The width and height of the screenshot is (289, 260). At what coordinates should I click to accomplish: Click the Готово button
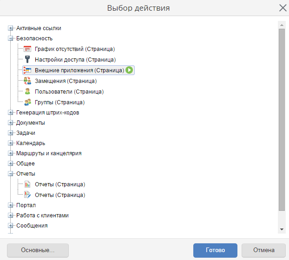coord(215,250)
